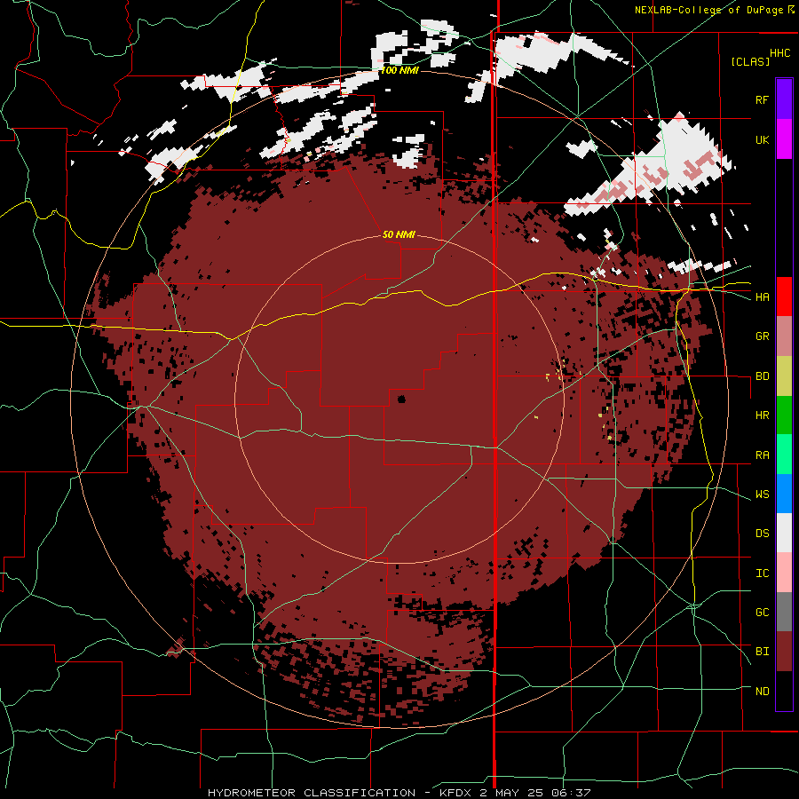The height and width of the screenshot is (799, 799).
Task: Click the RA light-green legend swatch
Action: pyautogui.click(x=784, y=455)
